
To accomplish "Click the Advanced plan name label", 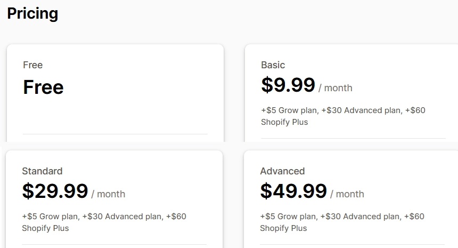I will (x=282, y=171).
